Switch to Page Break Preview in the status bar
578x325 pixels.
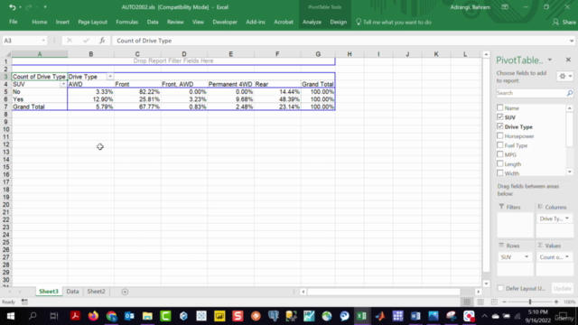tap(494, 302)
